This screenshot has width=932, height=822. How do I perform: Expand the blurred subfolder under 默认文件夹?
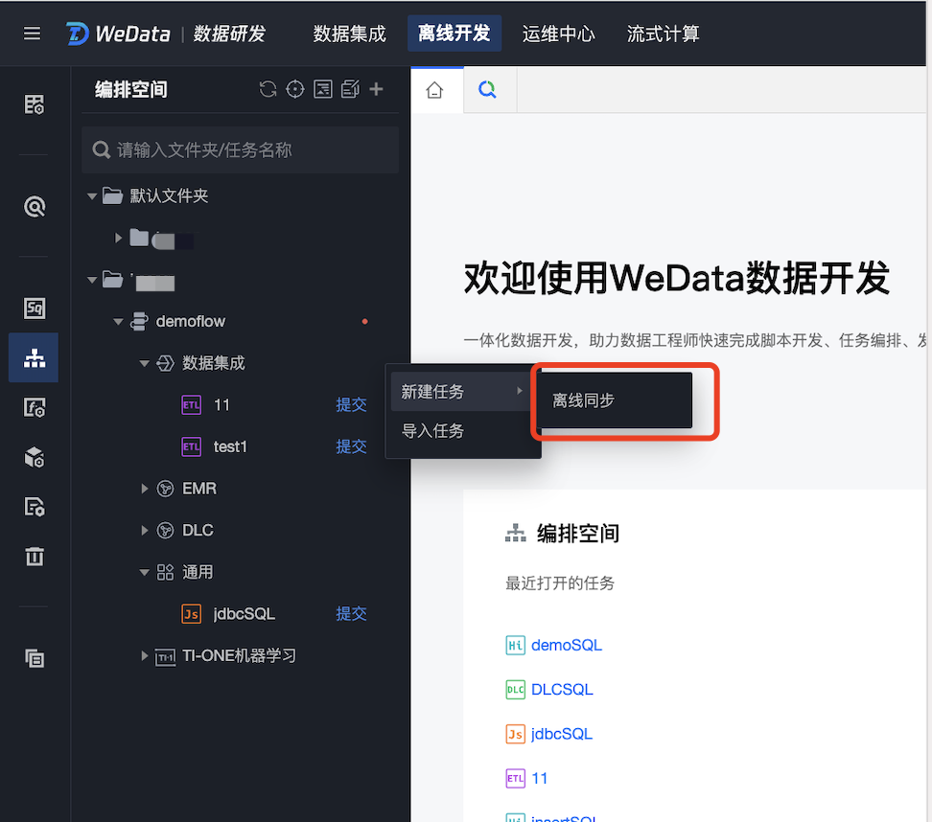tap(118, 239)
